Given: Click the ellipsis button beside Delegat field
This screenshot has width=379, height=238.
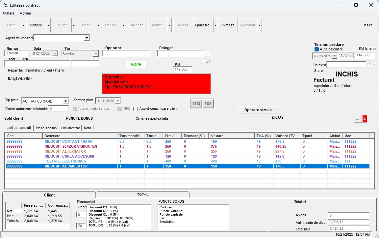Looking at the screenshot, I should [208, 53].
